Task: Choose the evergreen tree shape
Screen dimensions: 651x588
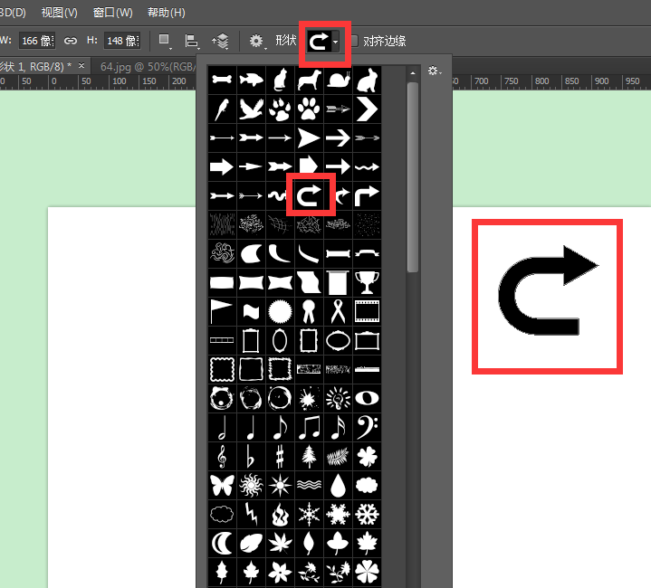Action: tap(309, 457)
